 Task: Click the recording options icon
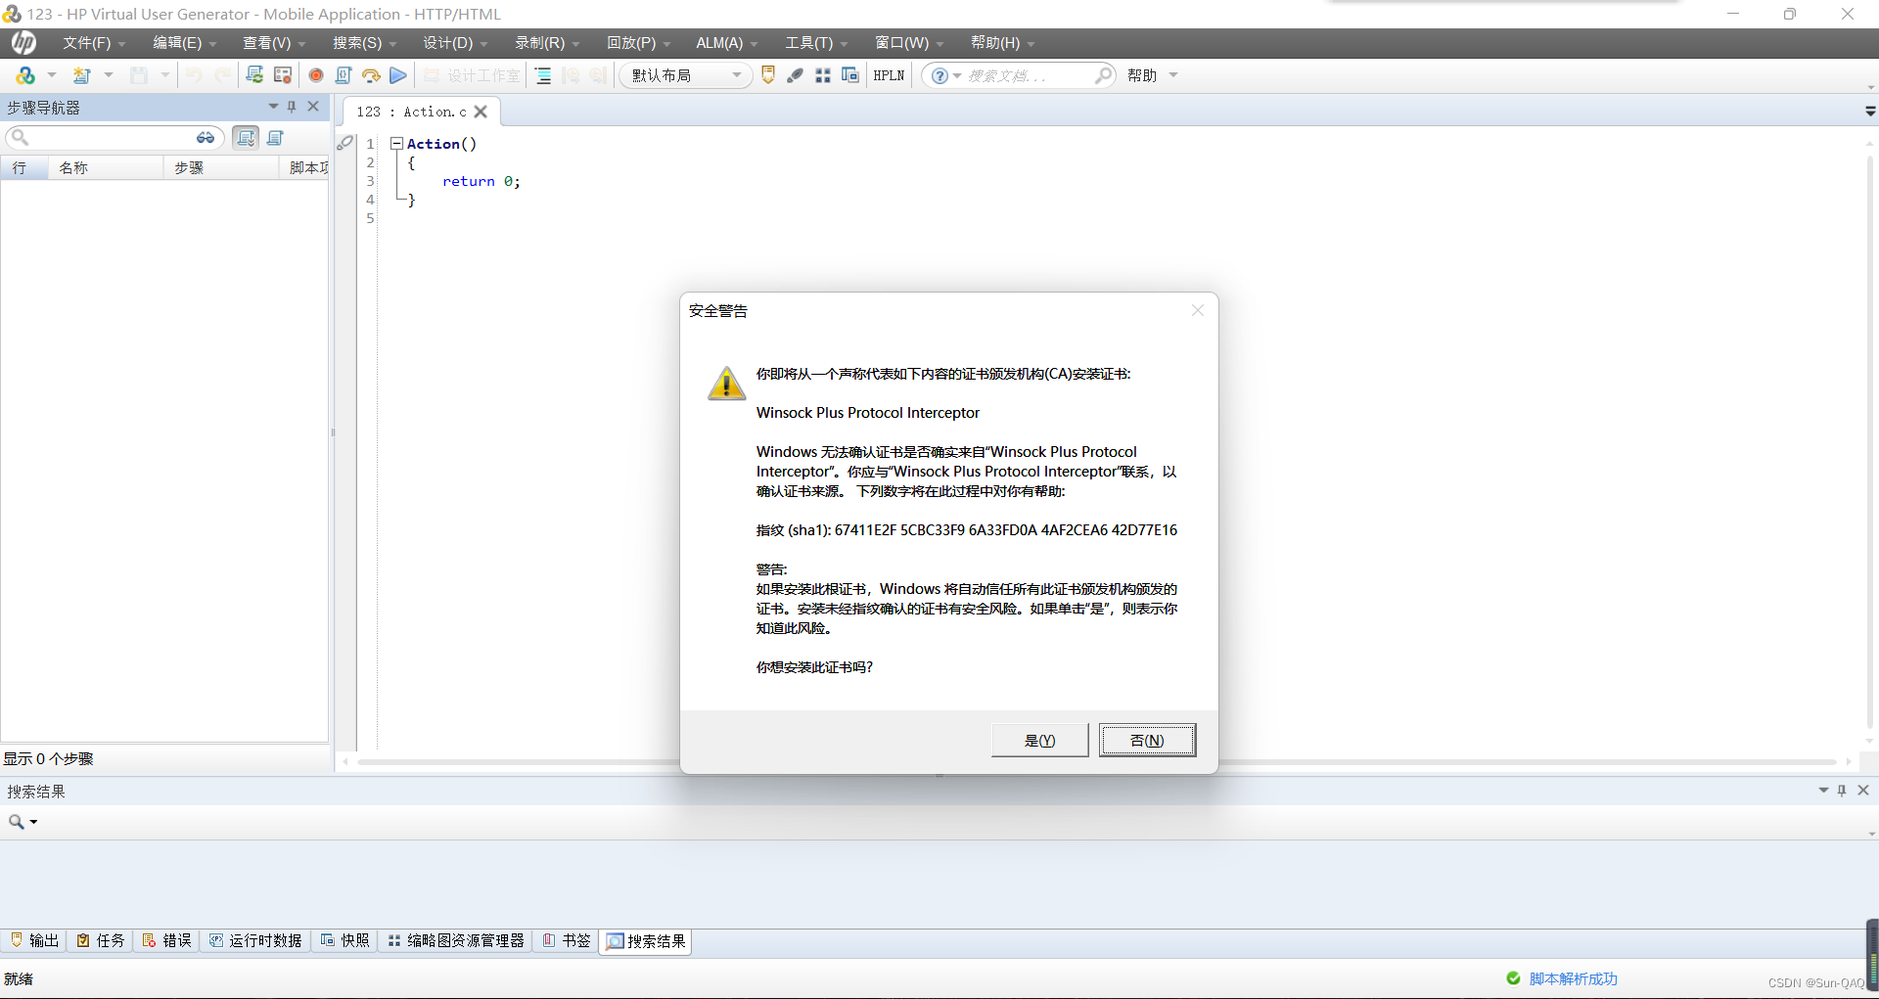coord(283,75)
